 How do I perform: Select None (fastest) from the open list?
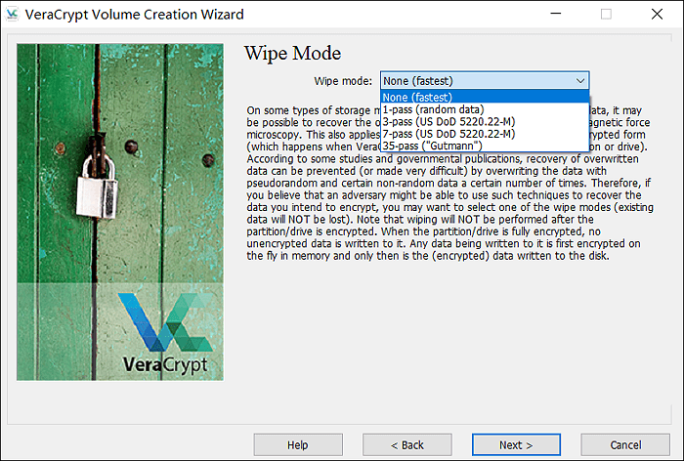point(485,97)
